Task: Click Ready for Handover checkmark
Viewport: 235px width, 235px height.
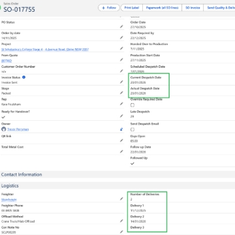Action: tap(3, 117)
